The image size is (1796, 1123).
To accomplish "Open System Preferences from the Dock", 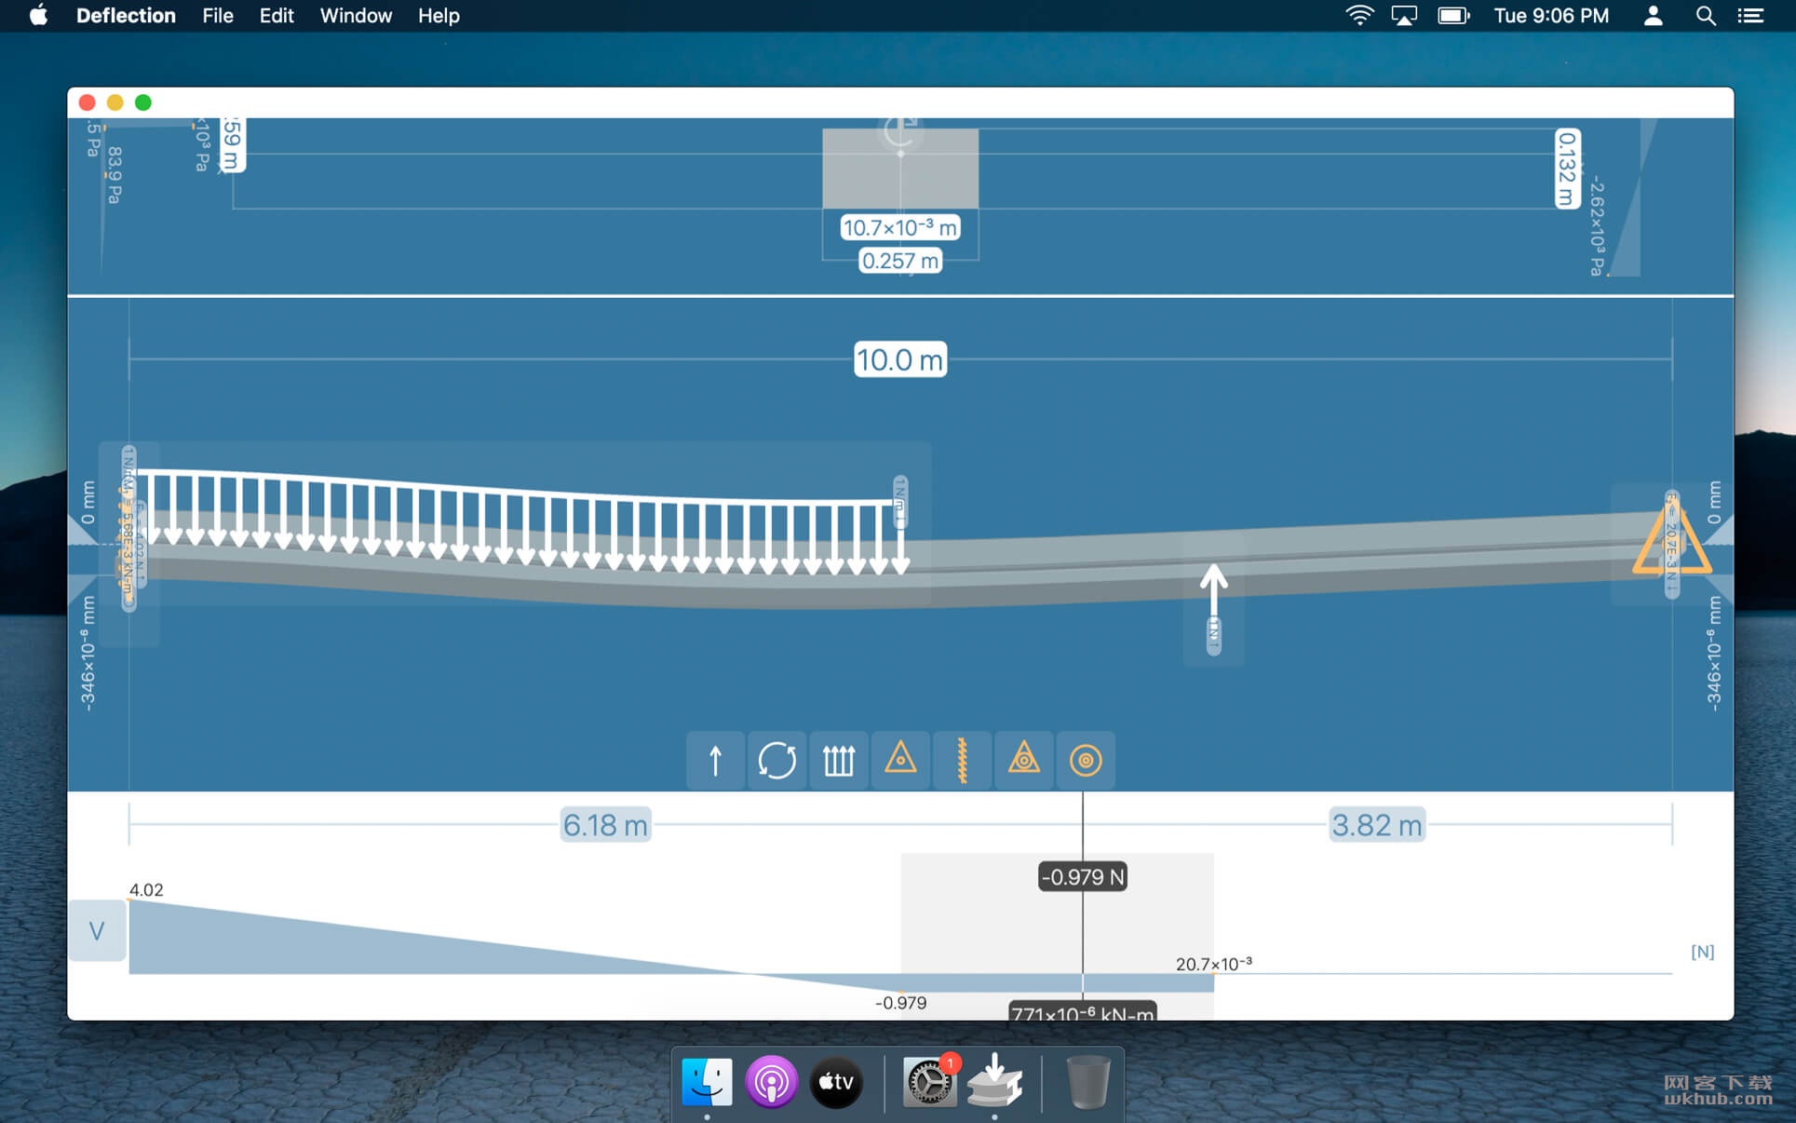I will tap(929, 1082).
